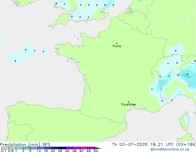Click the above-50 mm legend arrow tip
The width and height of the screenshot is (196, 152).
click(x=98, y=148)
